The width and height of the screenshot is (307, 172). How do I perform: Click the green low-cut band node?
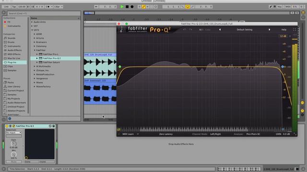click(x=120, y=67)
